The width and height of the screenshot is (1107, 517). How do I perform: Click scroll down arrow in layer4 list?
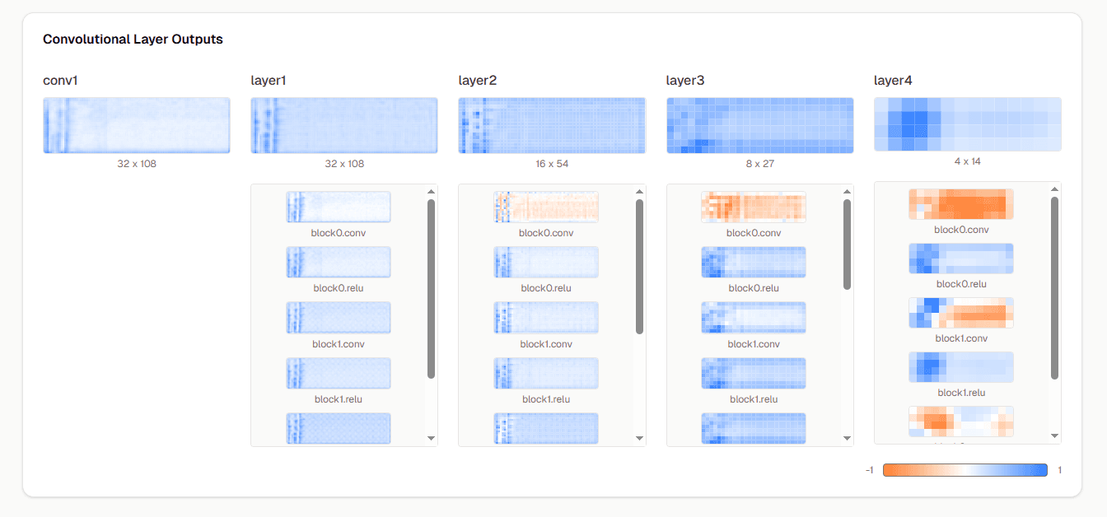pyautogui.click(x=1055, y=435)
